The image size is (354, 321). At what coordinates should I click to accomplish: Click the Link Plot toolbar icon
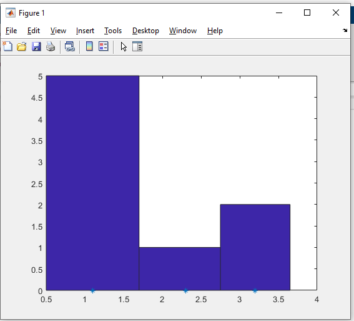click(70, 46)
